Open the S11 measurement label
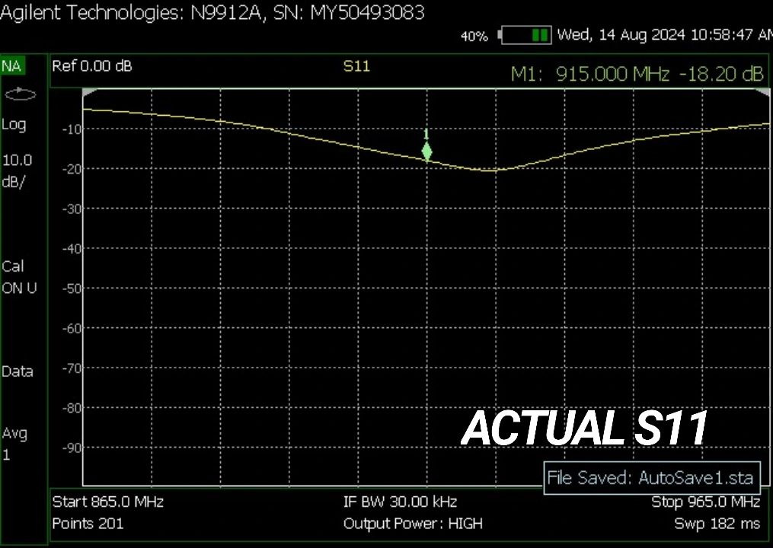773x548 pixels. click(x=356, y=66)
